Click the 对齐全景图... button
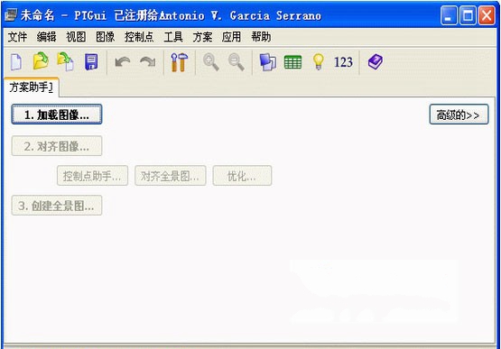This screenshot has height=349, width=501. 171,176
